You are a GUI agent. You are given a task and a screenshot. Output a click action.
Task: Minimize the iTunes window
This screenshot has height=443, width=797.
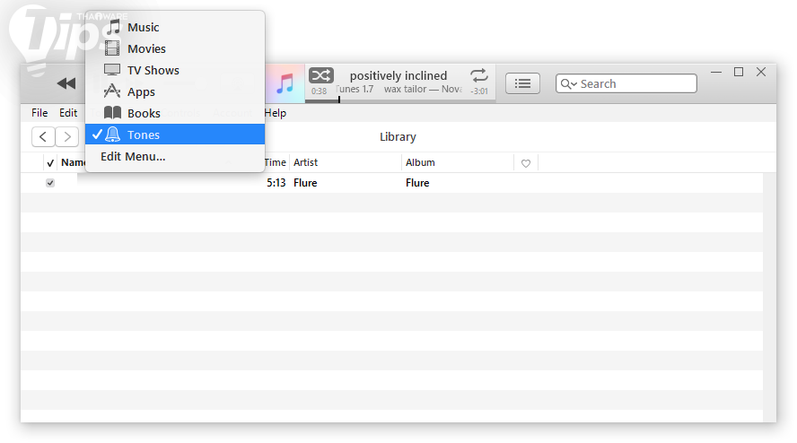716,72
